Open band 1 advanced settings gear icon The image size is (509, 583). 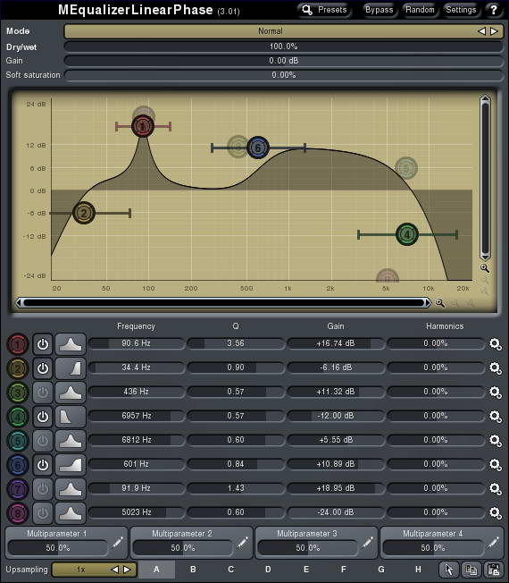(x=496, y=344)
